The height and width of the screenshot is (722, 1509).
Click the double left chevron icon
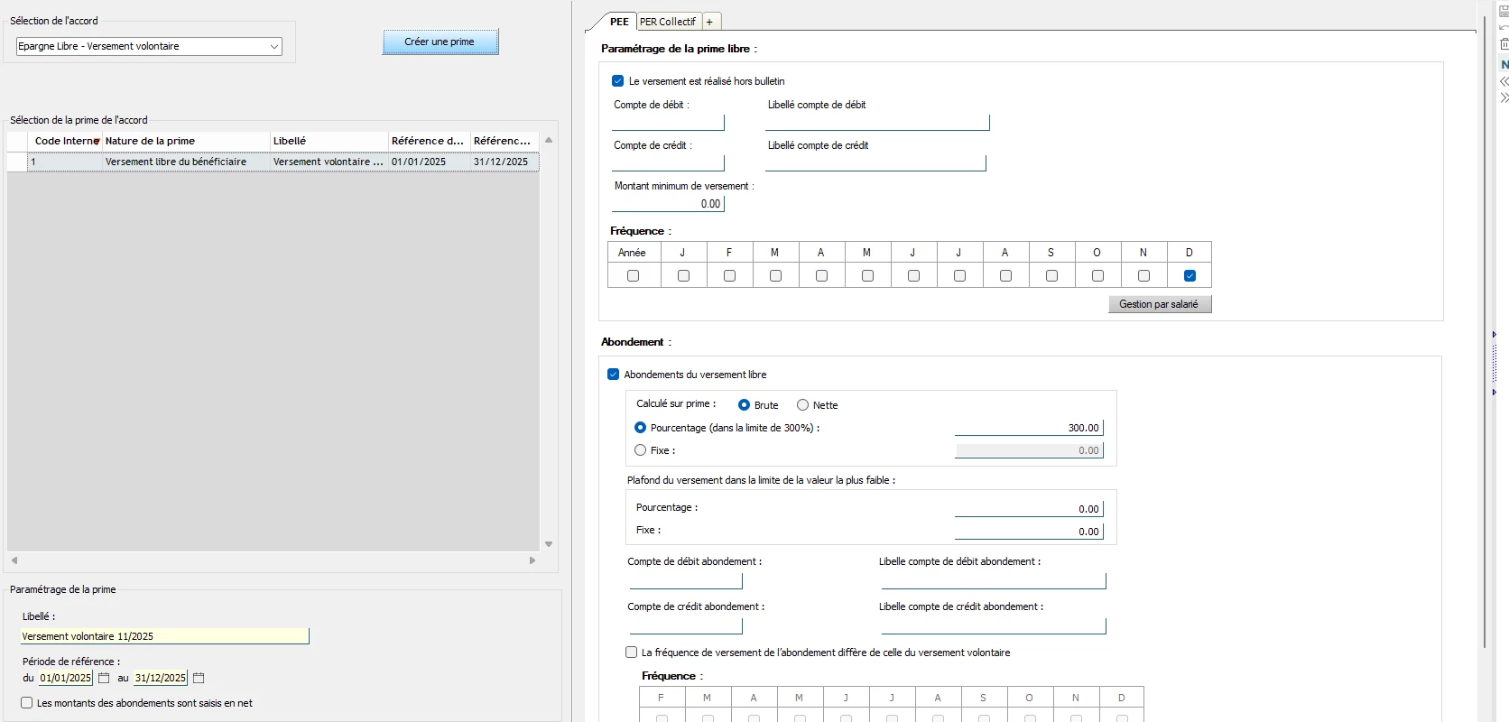tap(1504, 81)
